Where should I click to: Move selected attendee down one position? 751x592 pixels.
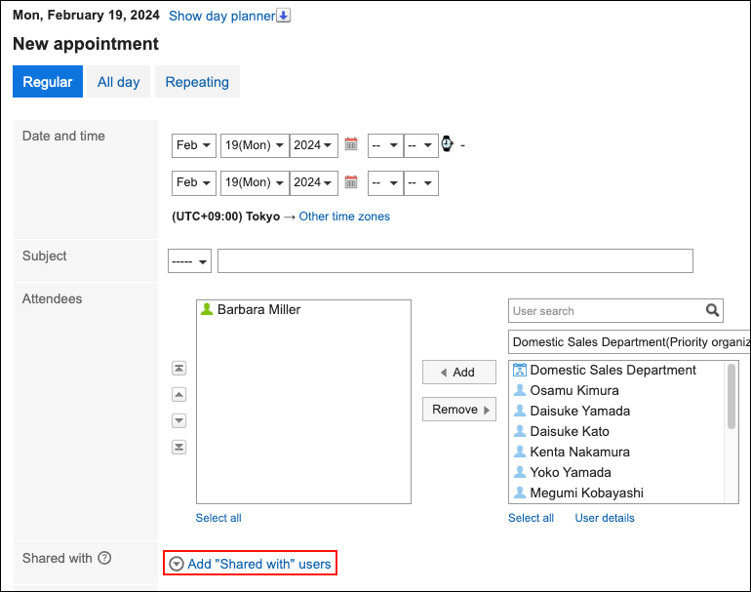click(x=178, y=421)
